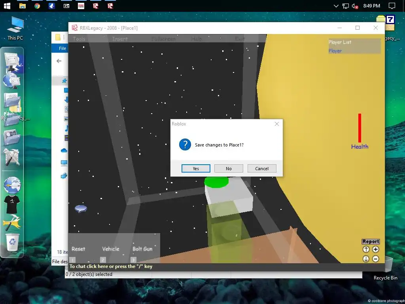Image resolution: width=405 pixels, height=304 pixels.
Task: Tilt camera up with the up-arrow icon
Action: 366,249
